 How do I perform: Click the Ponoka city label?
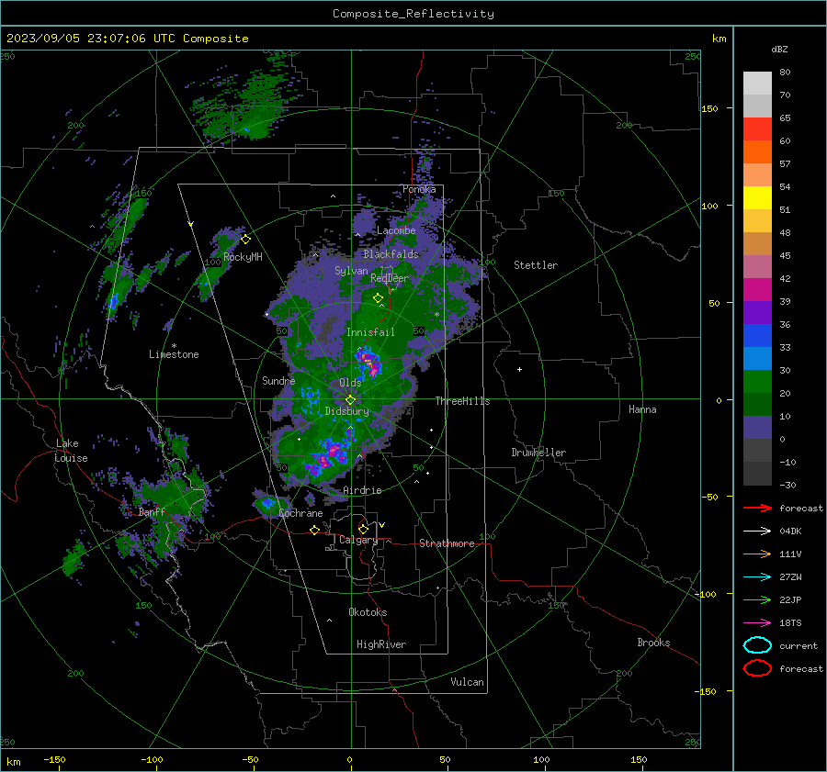(x=419, y=189)
